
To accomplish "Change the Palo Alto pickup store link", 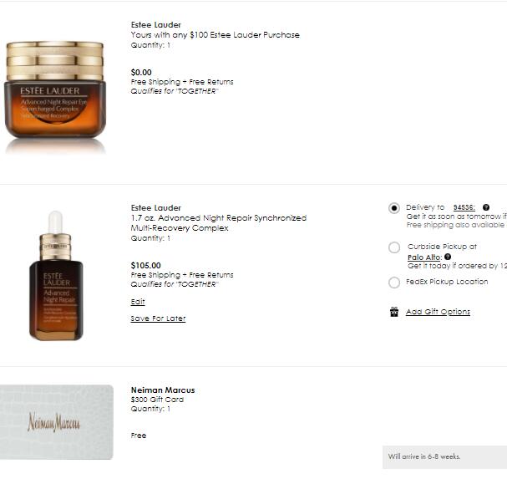I will point(423,257).
